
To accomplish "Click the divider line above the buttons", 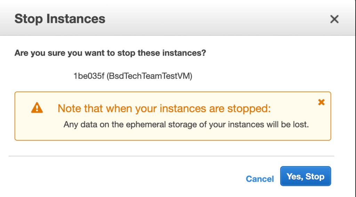I will tap(171, 156).
